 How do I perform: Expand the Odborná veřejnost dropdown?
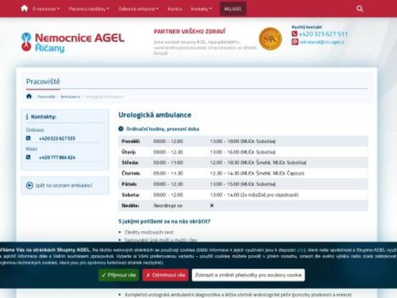pos(138,9)
